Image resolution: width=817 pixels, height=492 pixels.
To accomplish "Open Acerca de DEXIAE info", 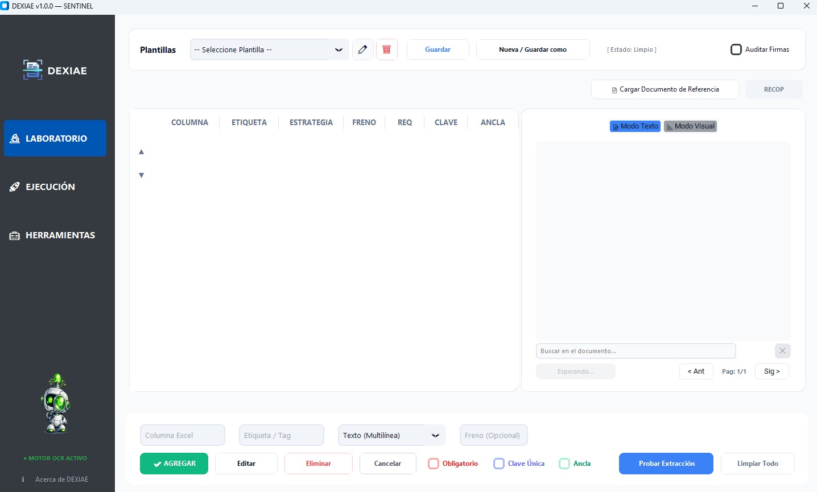I will (61, 479).
